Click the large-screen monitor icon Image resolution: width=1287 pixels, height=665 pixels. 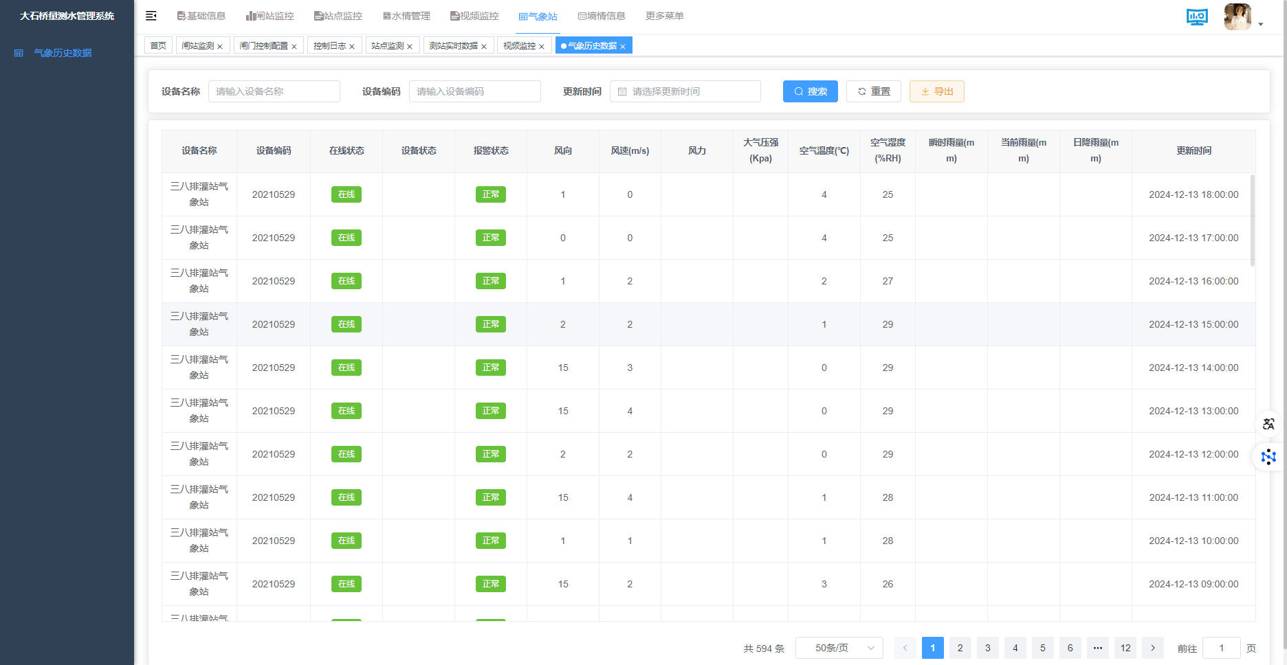[x=1197, y=17]
